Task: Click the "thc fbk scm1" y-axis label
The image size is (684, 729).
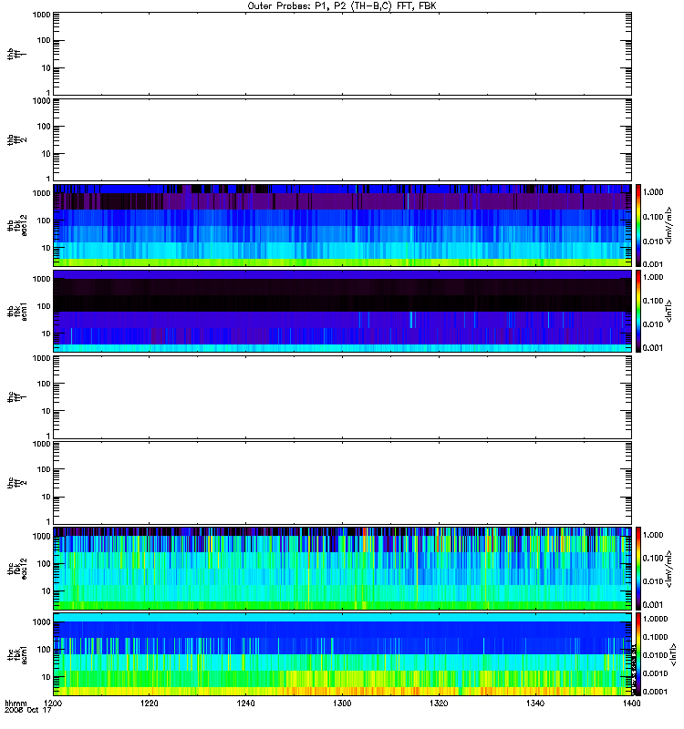Action: coord(16,654)
